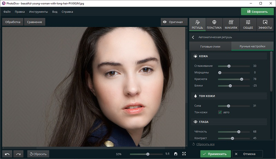Click the fit-to-screen expand icon

(184, 154)
